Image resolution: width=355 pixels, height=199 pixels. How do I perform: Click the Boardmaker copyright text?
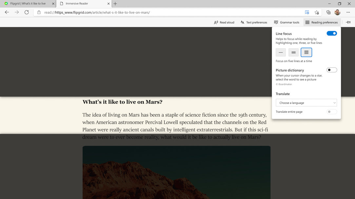[x=284, y=84]
